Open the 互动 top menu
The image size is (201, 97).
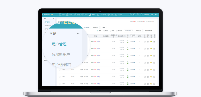84,15
